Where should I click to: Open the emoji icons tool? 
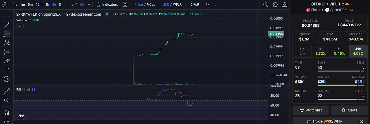7,79
